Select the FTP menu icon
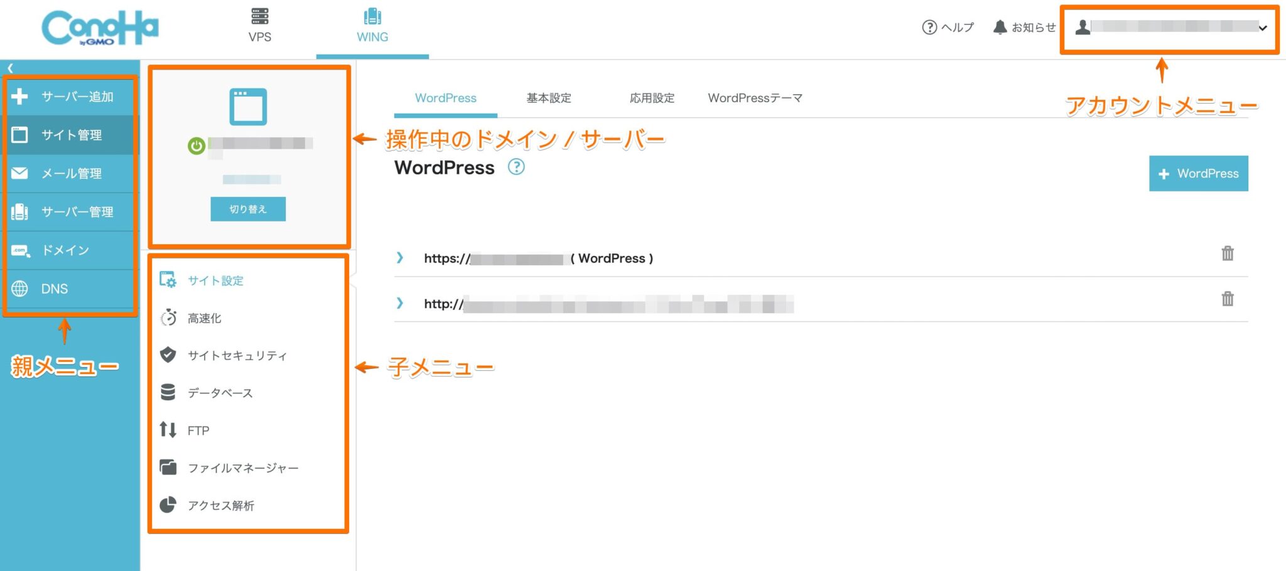The width and height of the screenshot is (1286, 571). tap(168, 430)
